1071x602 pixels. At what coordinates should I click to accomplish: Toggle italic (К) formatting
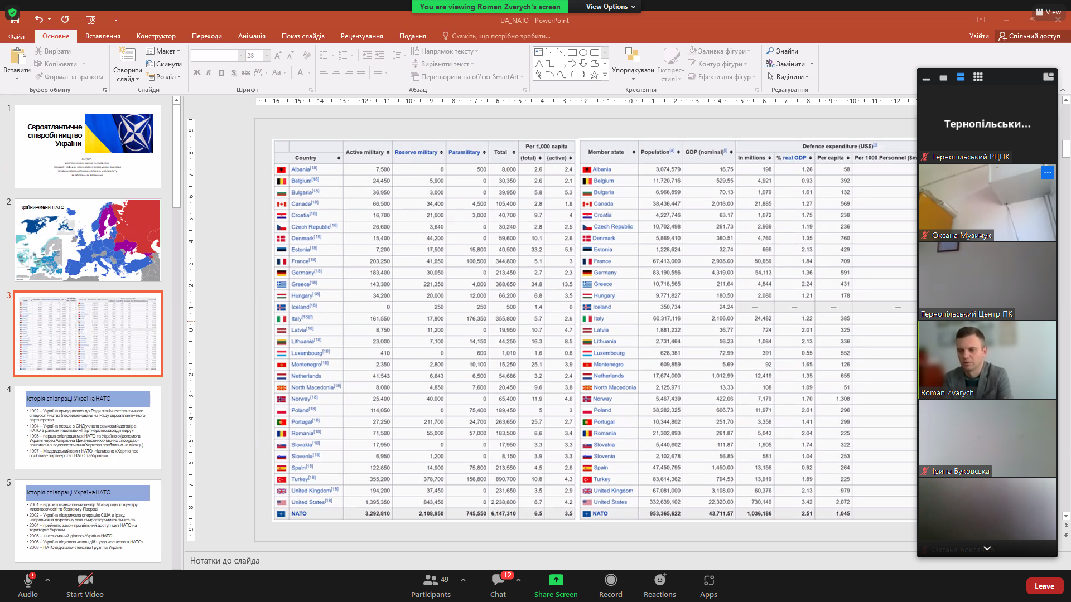[x=209, y=72]
